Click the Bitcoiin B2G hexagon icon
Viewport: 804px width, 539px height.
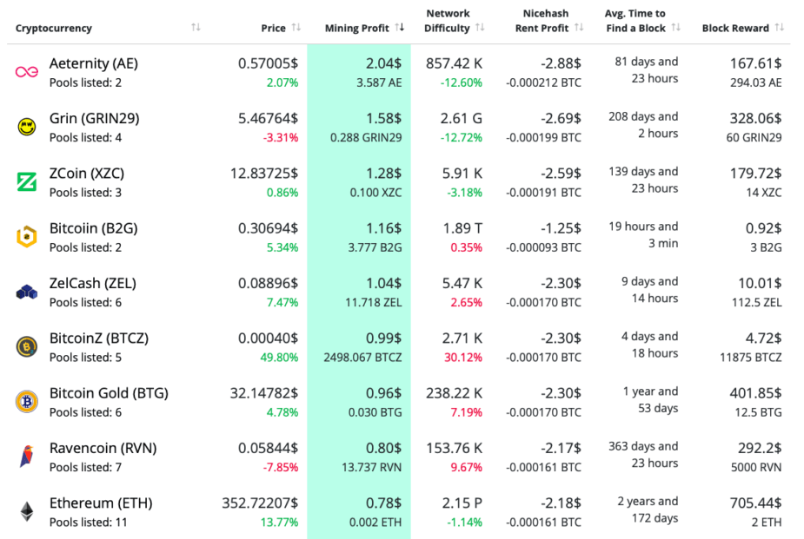click(x=27, y=237)
